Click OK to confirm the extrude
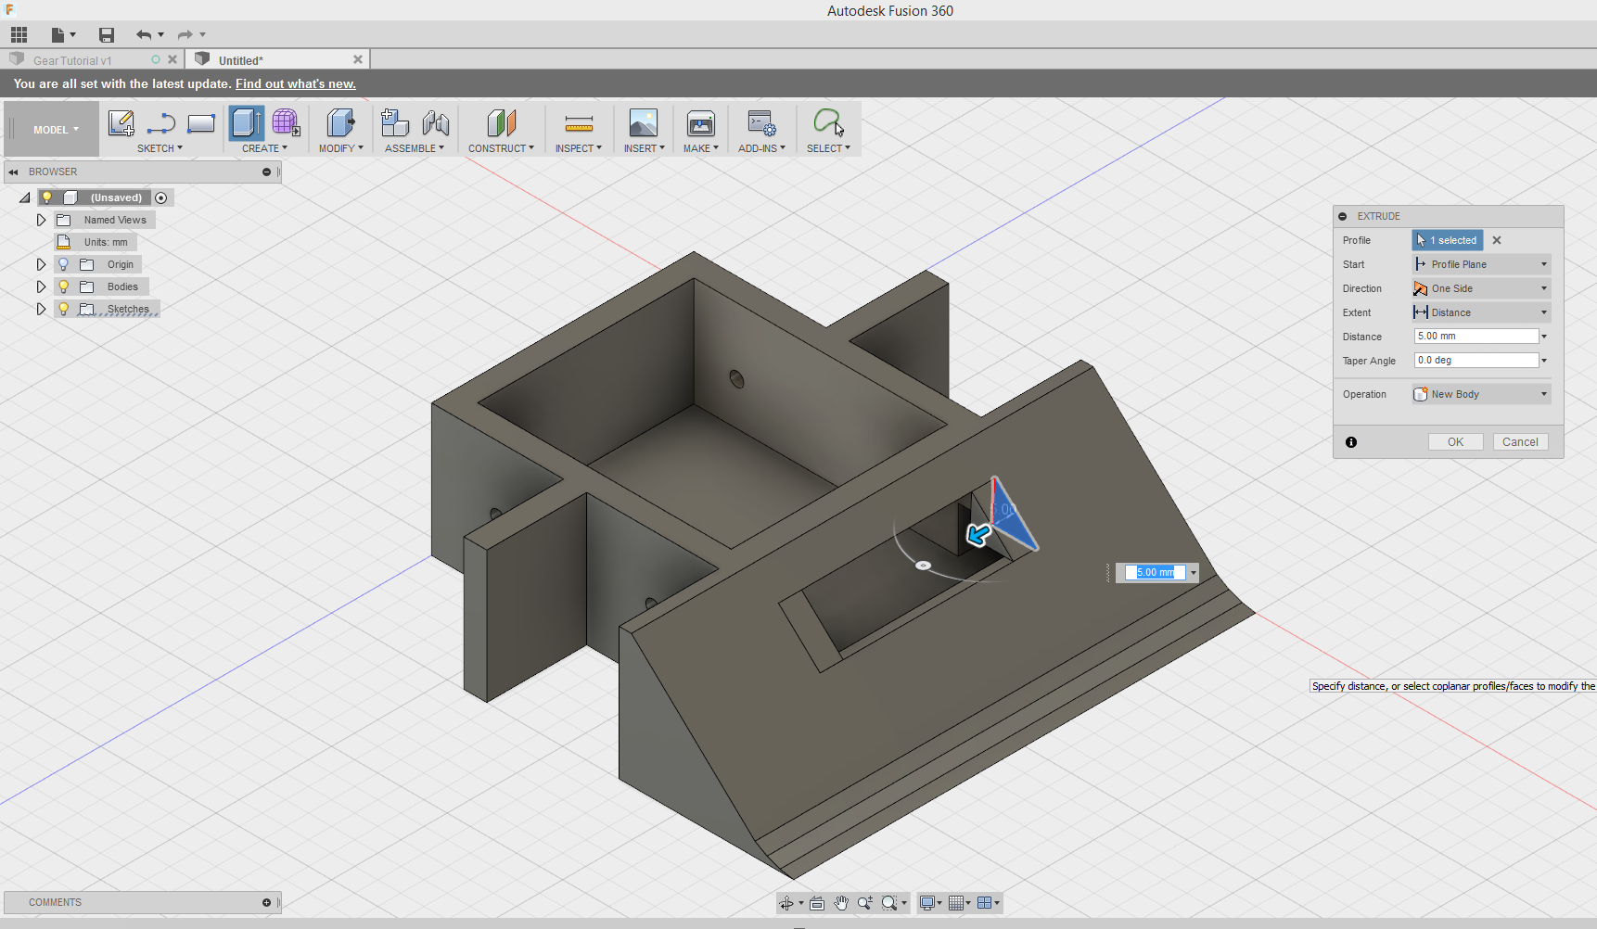Image resolution: width=1597 pixels, height=929 pixels. (1455, 441)
